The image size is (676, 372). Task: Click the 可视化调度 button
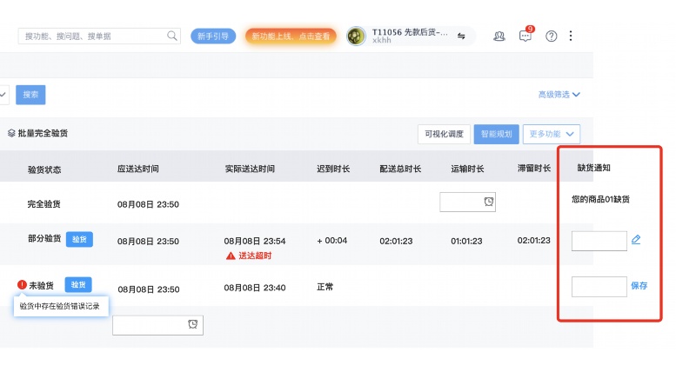tap(444, 134)
